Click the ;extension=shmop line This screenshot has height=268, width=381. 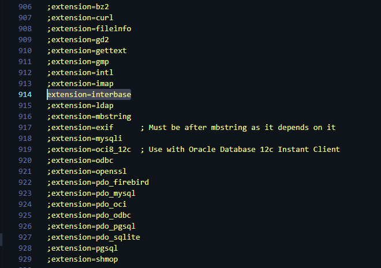pos(82,259)
